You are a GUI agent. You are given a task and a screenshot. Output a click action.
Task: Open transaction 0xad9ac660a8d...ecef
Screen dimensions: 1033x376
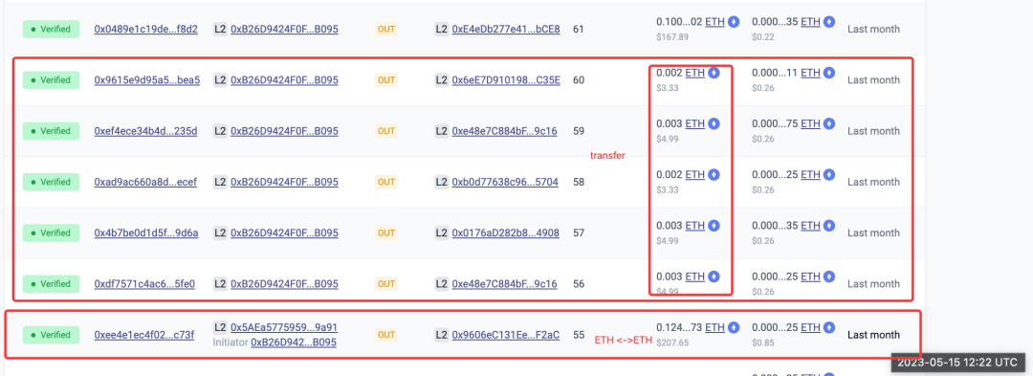coord(145,182)
